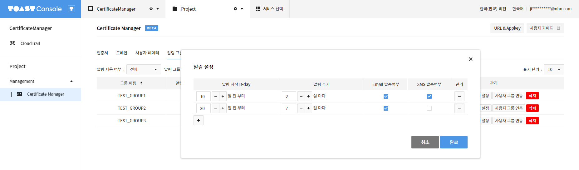Viewport: 579px width, 170px height.
Task: Open the alarm usage filter dropdown
Action: pos(144,69)
